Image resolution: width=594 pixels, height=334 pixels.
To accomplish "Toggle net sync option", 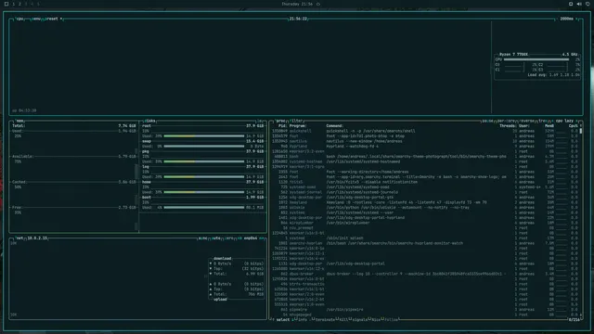I will [202, 238].
